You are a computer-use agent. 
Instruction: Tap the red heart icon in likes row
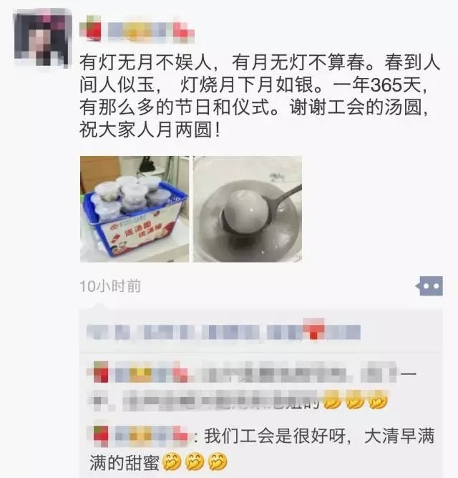313,330
